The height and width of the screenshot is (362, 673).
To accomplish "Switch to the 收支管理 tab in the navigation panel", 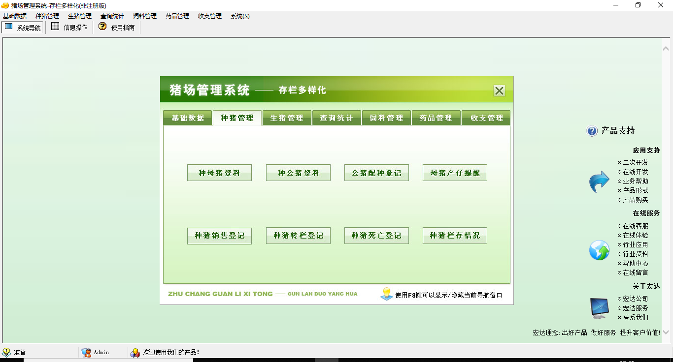I will coord(486,118).
